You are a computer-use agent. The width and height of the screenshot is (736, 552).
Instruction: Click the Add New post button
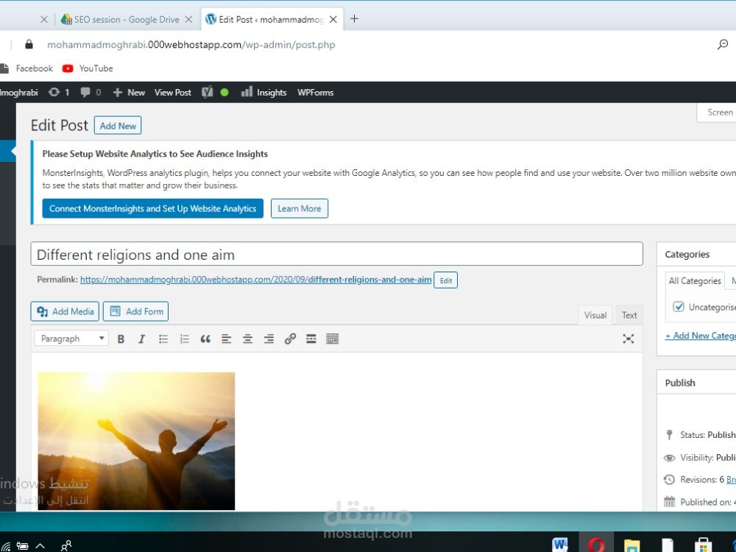(x=118, y=126)
